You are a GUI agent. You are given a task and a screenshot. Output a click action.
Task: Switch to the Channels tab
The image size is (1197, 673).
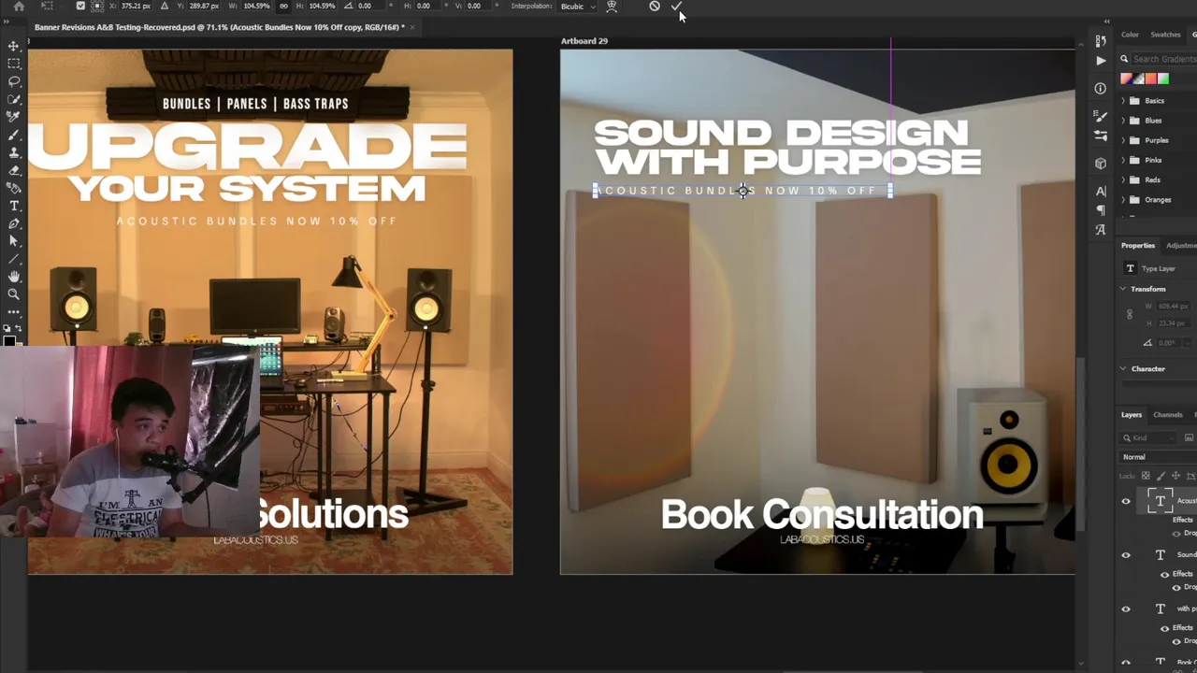(x=1167, y=414)
